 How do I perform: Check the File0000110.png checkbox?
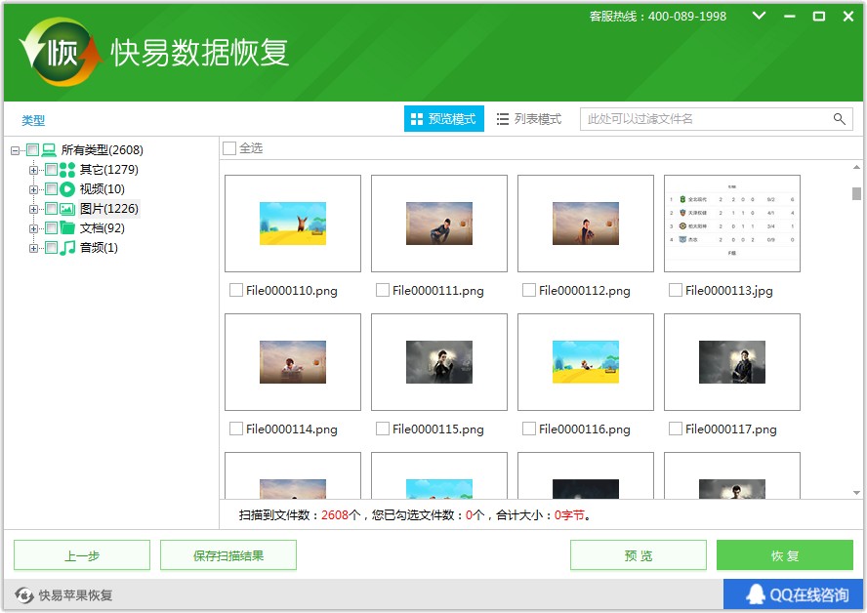click(x=235, y=290)
